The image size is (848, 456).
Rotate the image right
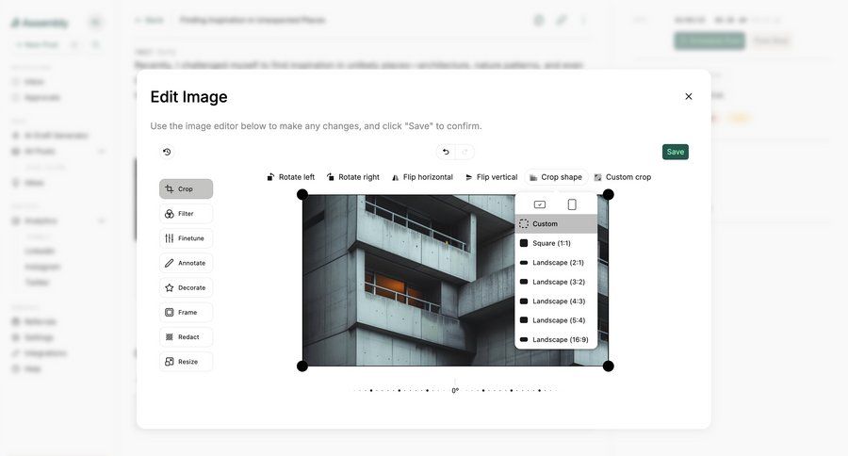(x=353, y=177)
